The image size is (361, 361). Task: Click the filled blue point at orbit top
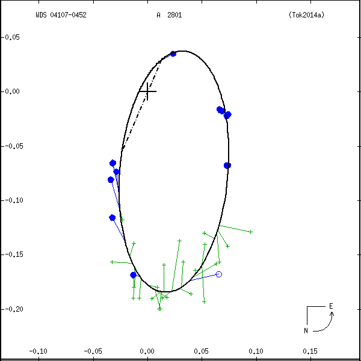pyautogui.click(x=173, y=54)
